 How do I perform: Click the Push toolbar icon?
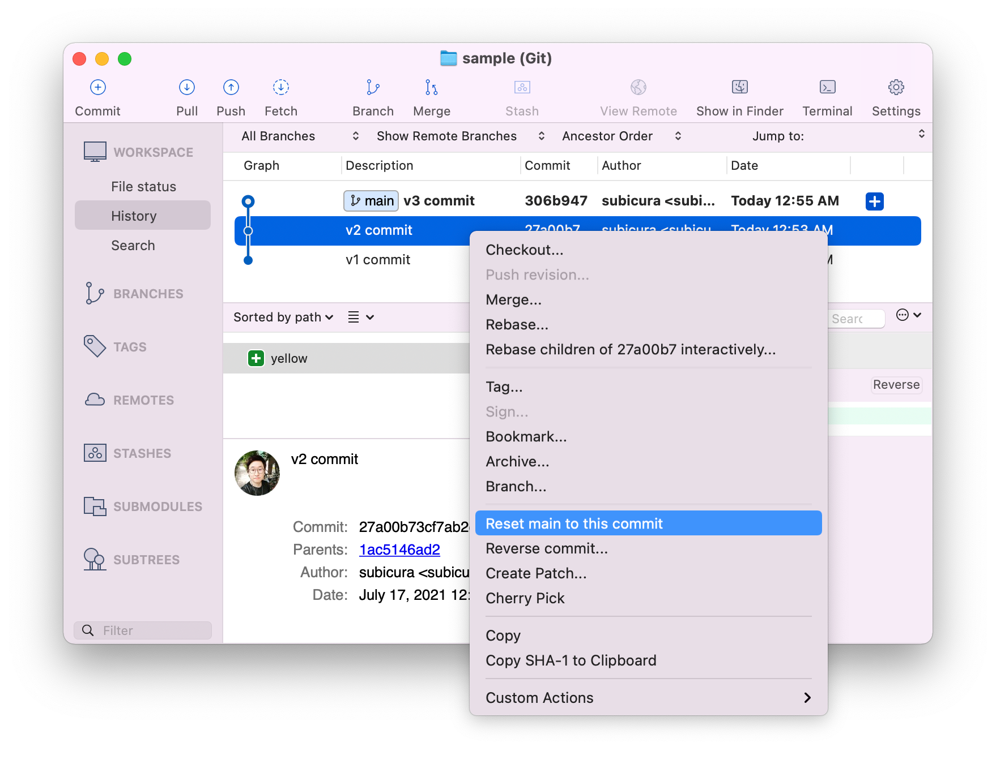point(231,87)
